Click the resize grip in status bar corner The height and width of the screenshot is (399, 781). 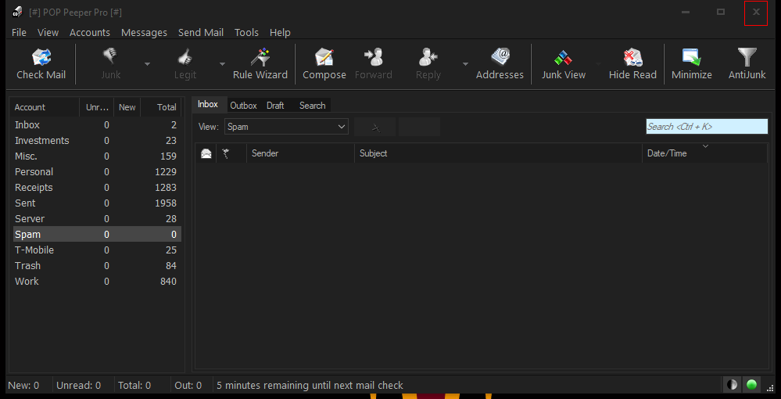(770, 388)
